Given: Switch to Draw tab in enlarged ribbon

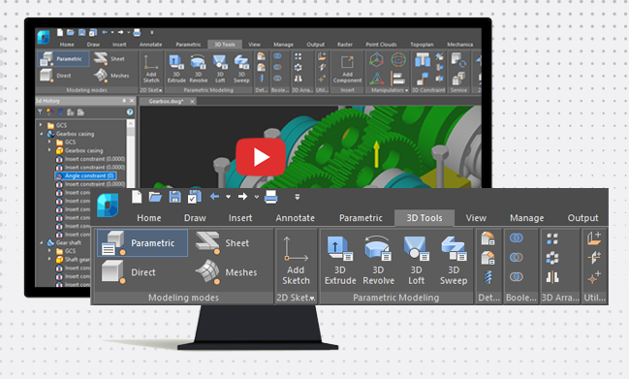Looking at the screenshot, I should 195,218.
